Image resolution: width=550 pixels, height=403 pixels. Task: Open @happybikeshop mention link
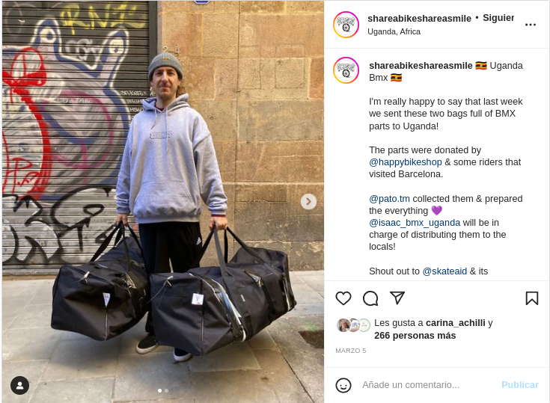[406, 162]
